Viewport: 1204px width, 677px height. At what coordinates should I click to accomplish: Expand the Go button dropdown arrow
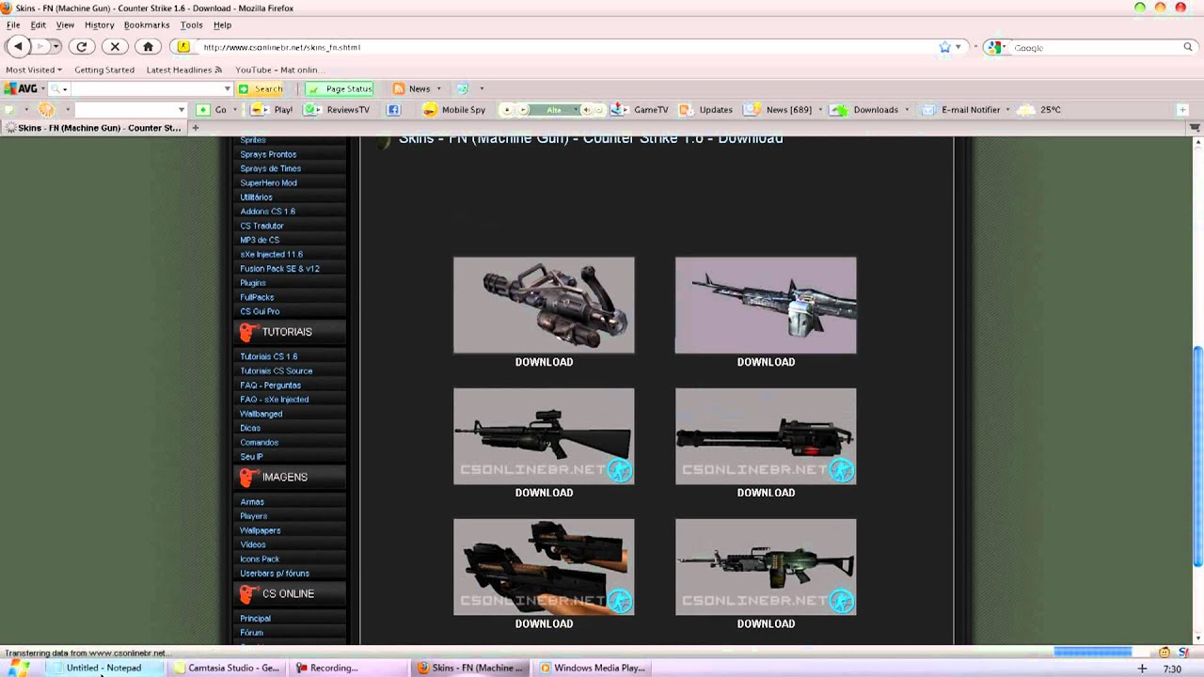point(236,110)
